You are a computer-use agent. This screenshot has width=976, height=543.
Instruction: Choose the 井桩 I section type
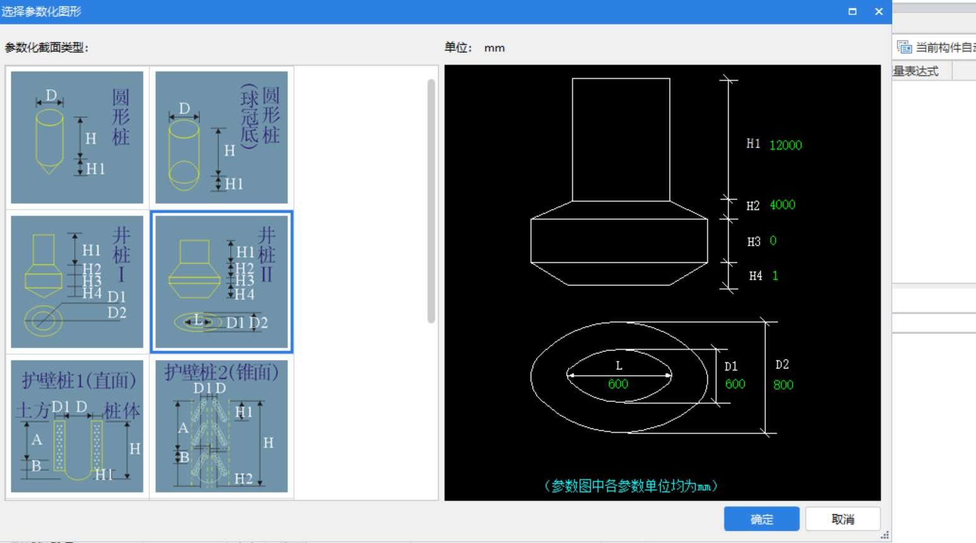click(77, 282)
